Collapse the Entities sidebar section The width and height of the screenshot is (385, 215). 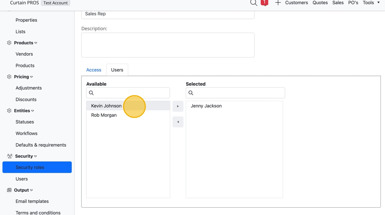coord(32,111)
